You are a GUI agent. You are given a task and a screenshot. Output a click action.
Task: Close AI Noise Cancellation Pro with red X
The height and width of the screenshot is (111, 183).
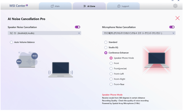177,18
